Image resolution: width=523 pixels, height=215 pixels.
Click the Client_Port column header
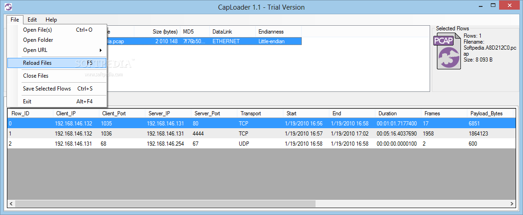122,113
